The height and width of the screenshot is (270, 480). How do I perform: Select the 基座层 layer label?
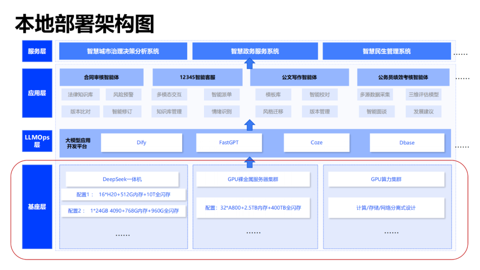point(37,206)
